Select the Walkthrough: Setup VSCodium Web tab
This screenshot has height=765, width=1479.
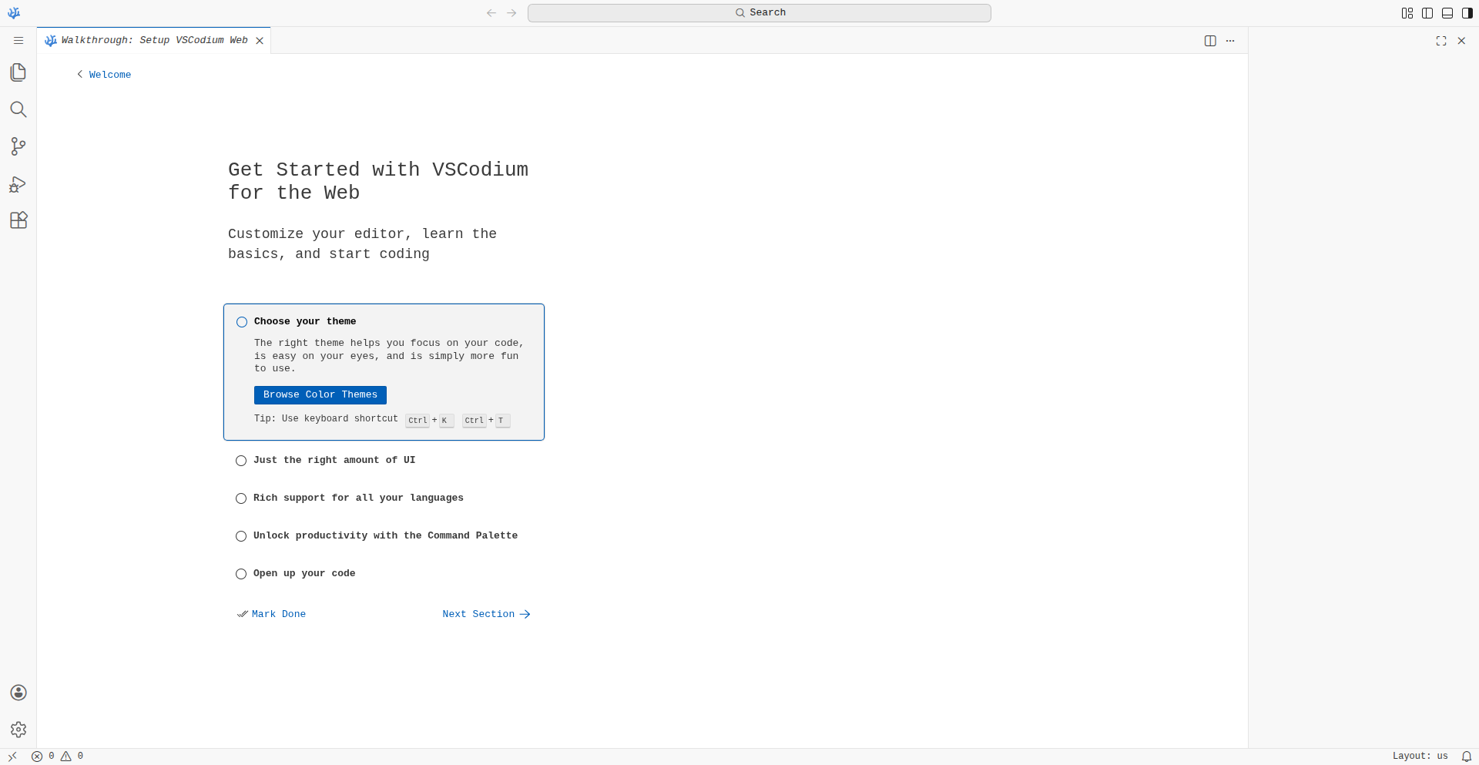coord(154,41)
